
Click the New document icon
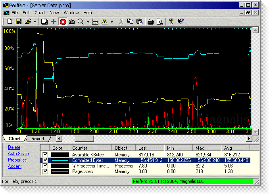tap(10, 21)
